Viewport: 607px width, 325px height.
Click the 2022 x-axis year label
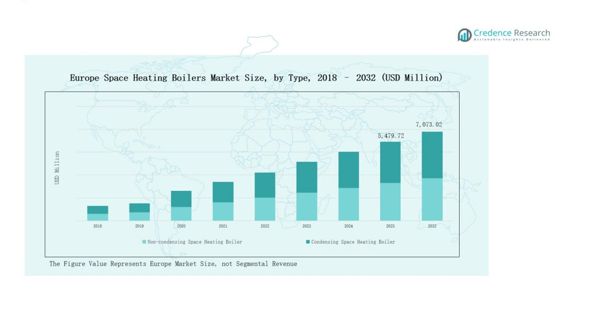(x=265, y=226)
